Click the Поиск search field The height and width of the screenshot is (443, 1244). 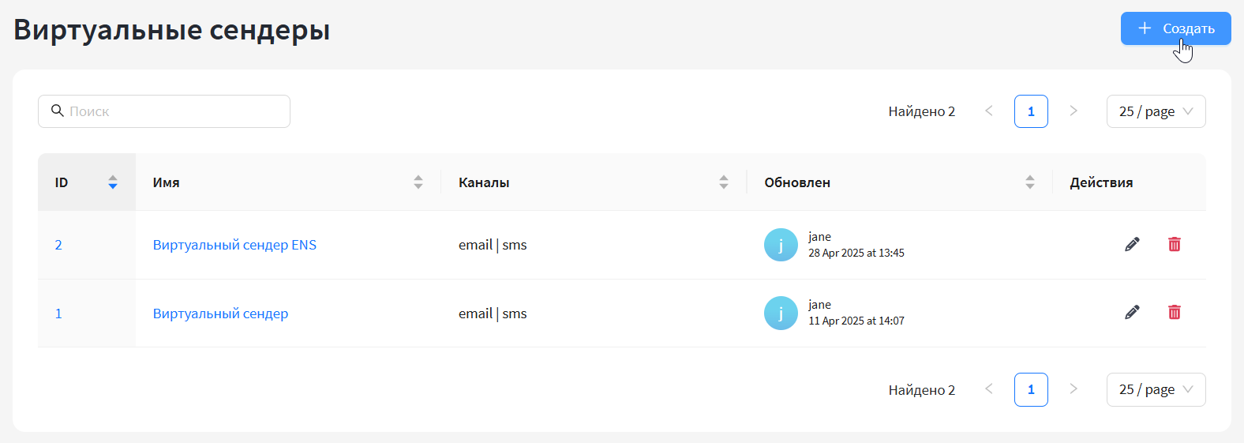click(x=174, y=111)
